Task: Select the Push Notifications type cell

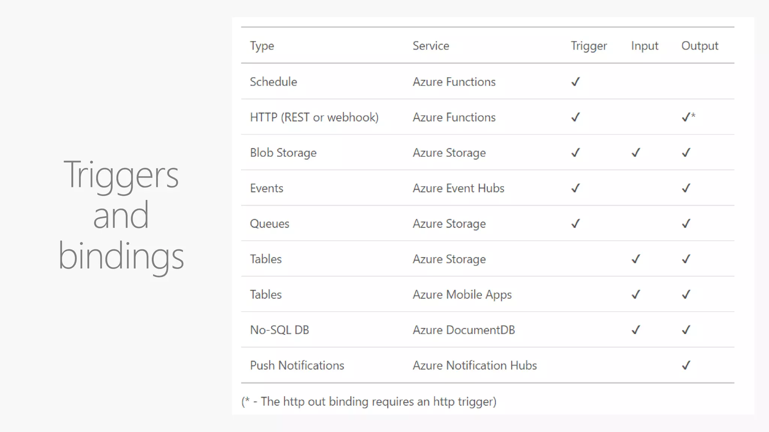Action: pyautogui.click(x=297, y=366)
